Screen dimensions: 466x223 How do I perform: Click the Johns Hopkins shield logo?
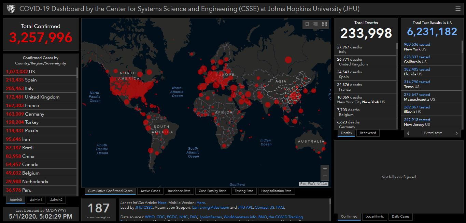pos(11,9)
